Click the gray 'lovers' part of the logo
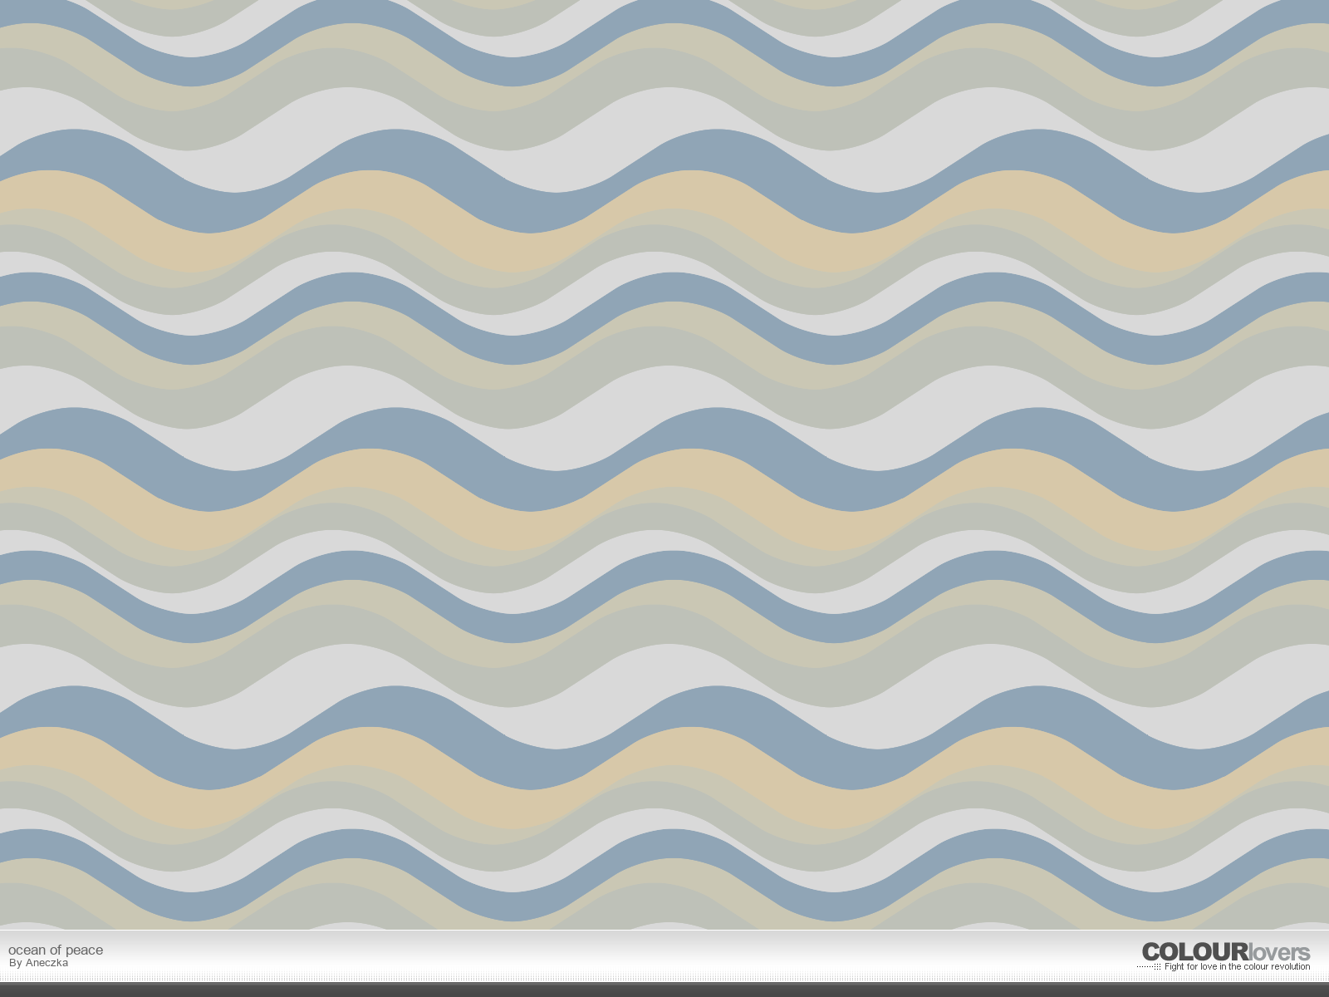 [x=1279, y=952]
